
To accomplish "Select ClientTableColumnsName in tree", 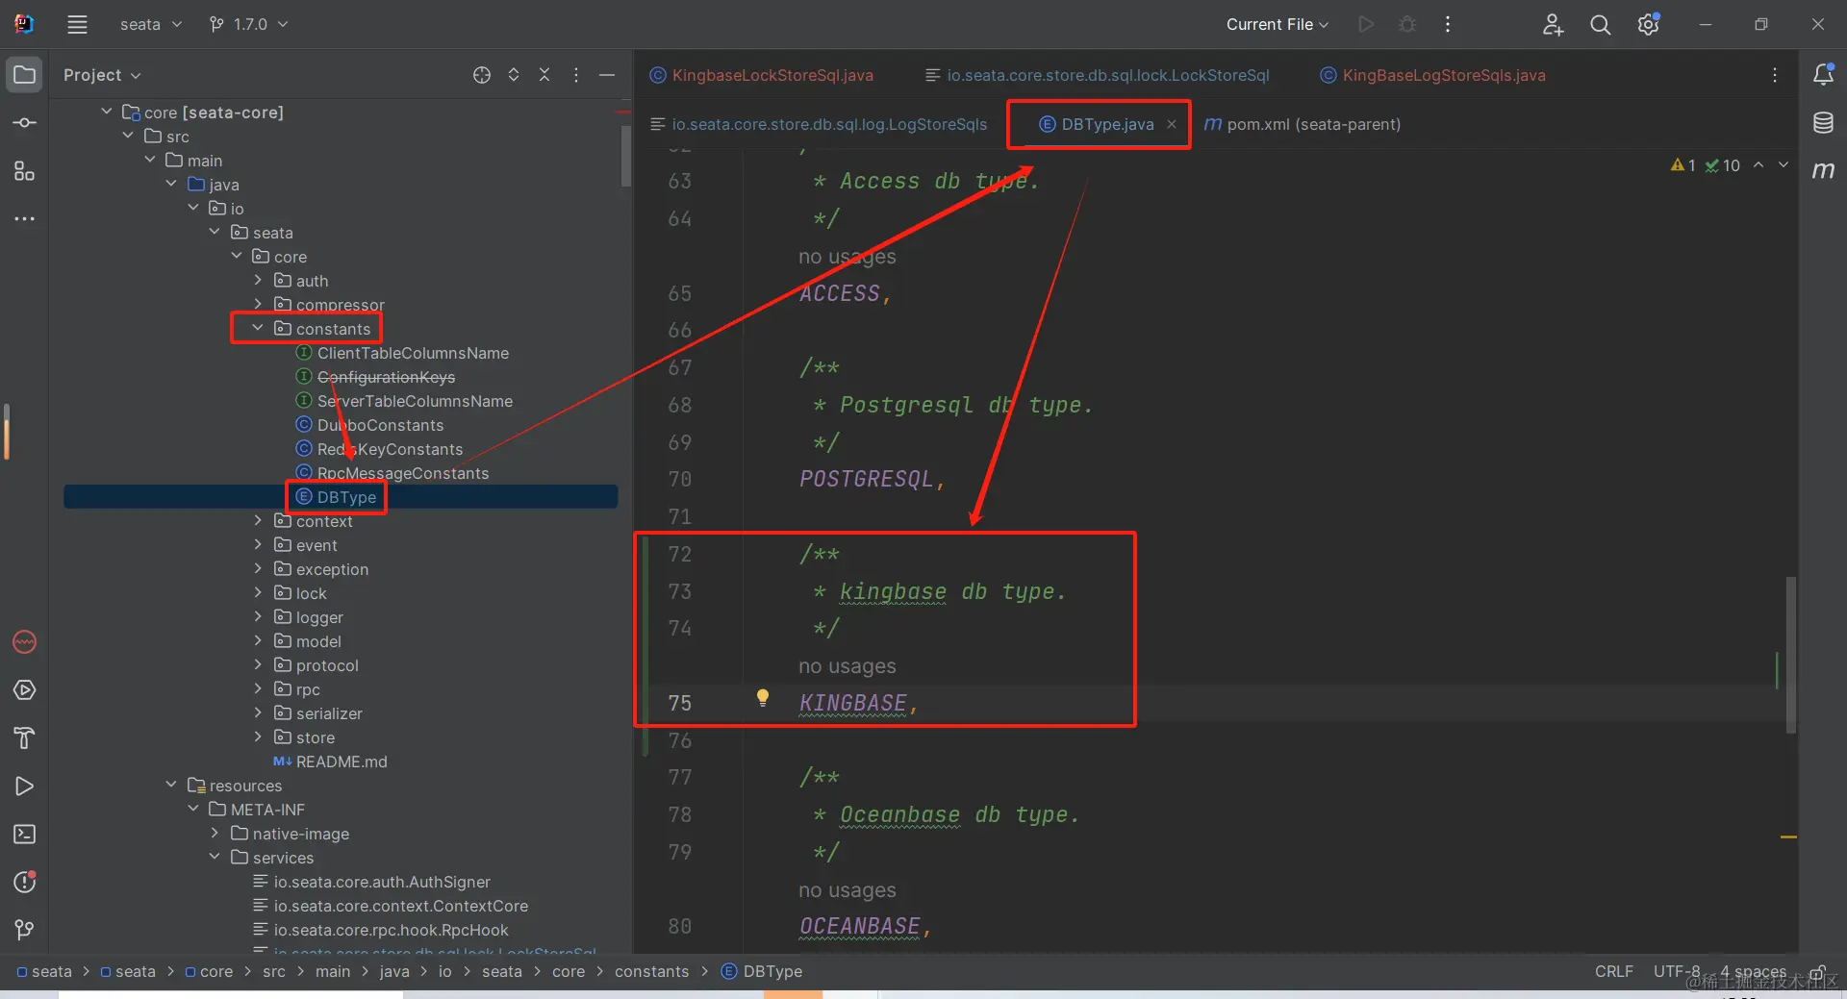I will point(413,353).
